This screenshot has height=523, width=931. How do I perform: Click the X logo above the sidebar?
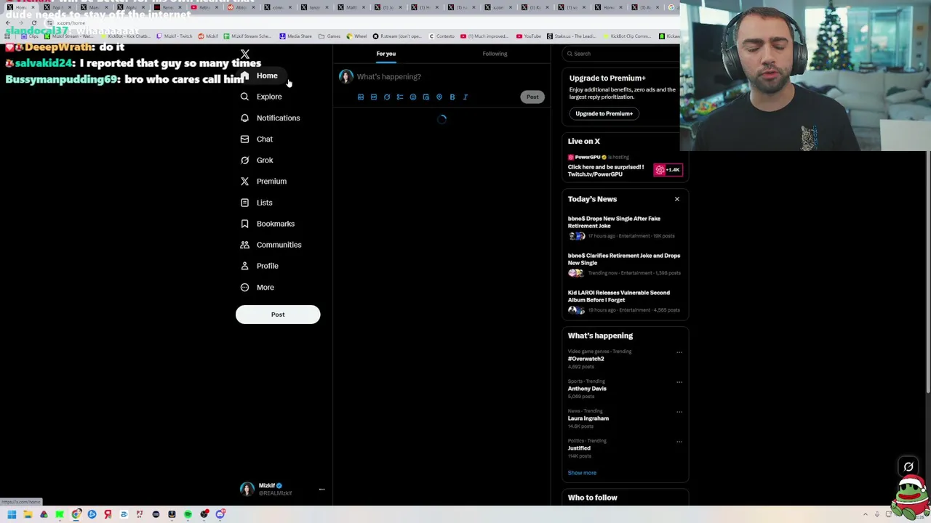tap(245, 54)
